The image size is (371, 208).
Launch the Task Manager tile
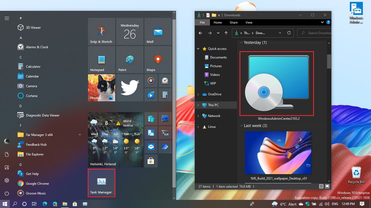pos(102,183)
